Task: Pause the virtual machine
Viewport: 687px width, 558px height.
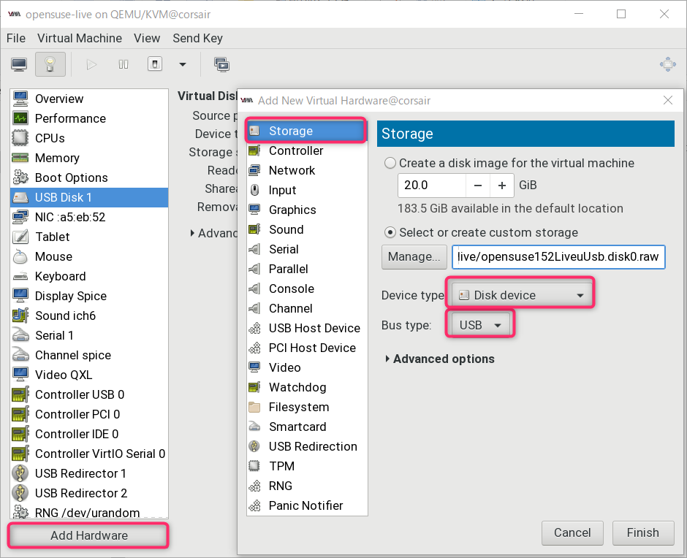Action: 124,65
